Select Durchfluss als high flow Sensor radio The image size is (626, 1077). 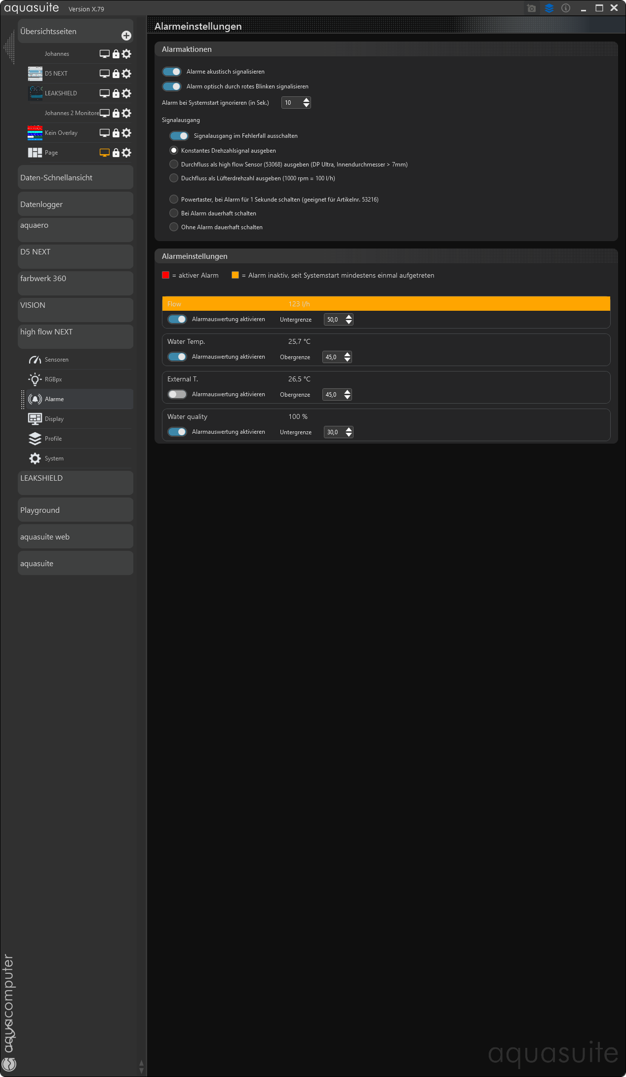[174, 164]
